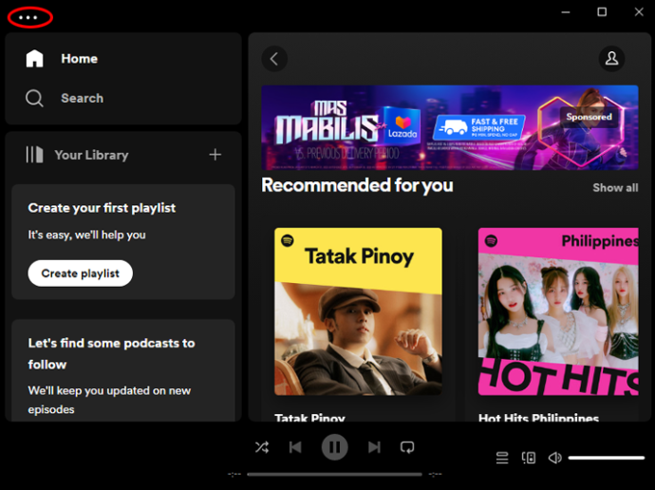Click the Tatak Pinoy title text

tap(310, 418)
